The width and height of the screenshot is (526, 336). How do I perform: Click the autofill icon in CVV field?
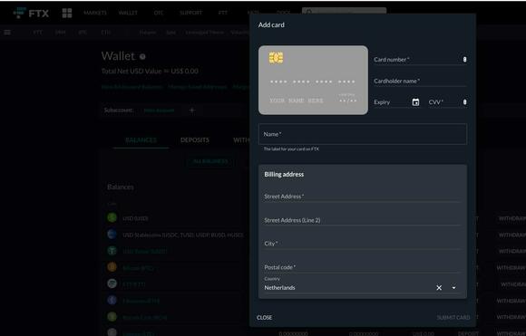coord(464,101)
